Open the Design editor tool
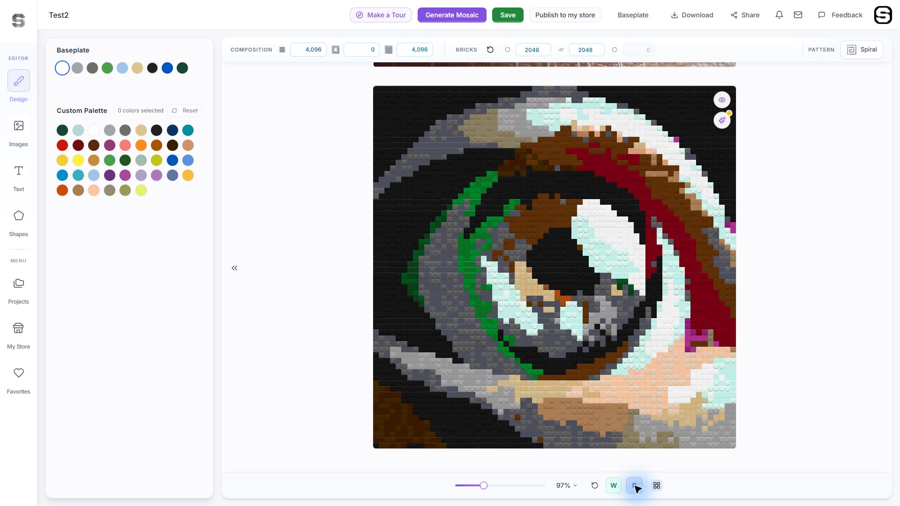Screen dimensions: 900x506 click(18, 87)
